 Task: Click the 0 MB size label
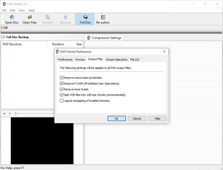point(4,28)
